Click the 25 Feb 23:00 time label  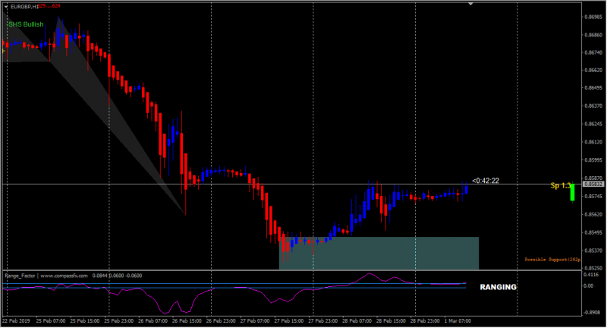(x=119, y=320)
